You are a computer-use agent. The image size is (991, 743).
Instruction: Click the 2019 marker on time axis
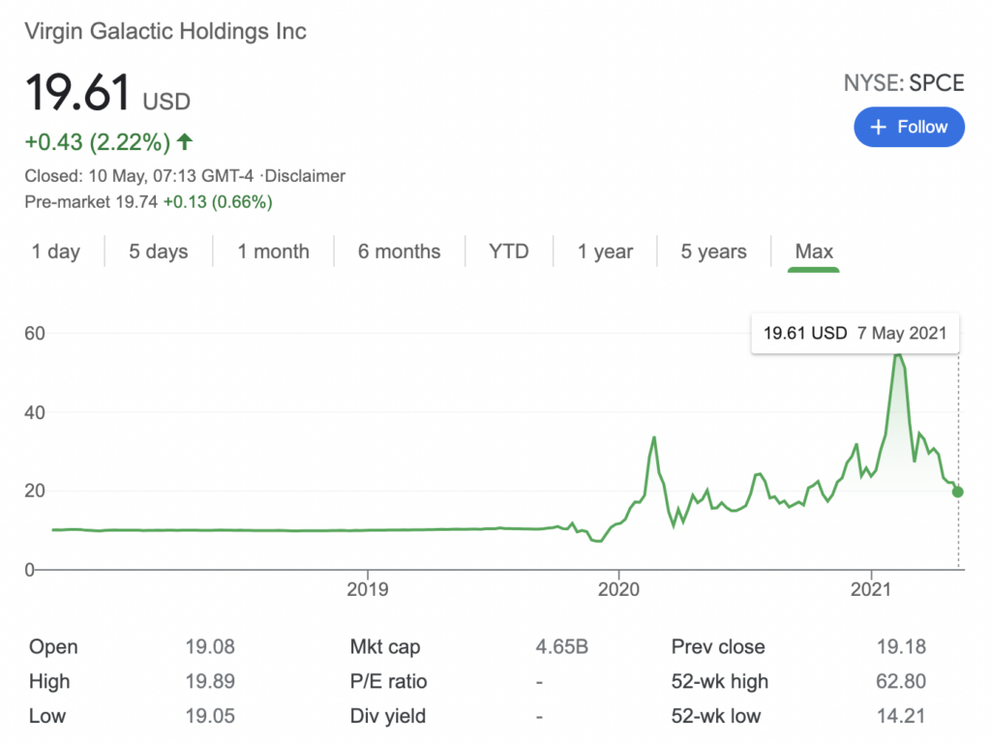pyautogui.click(x=367, y=589)
